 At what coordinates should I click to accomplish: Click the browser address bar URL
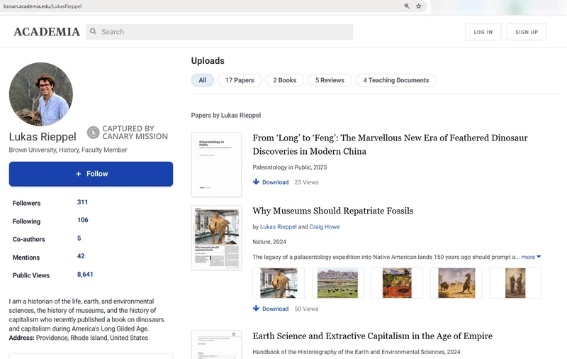pos(43,6)
